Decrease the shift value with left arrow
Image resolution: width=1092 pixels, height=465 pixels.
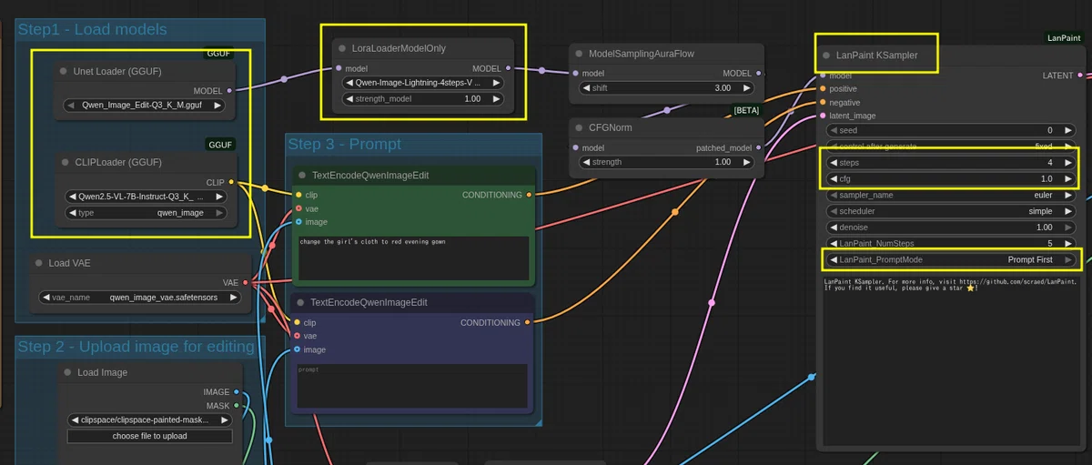click(586, 88)
